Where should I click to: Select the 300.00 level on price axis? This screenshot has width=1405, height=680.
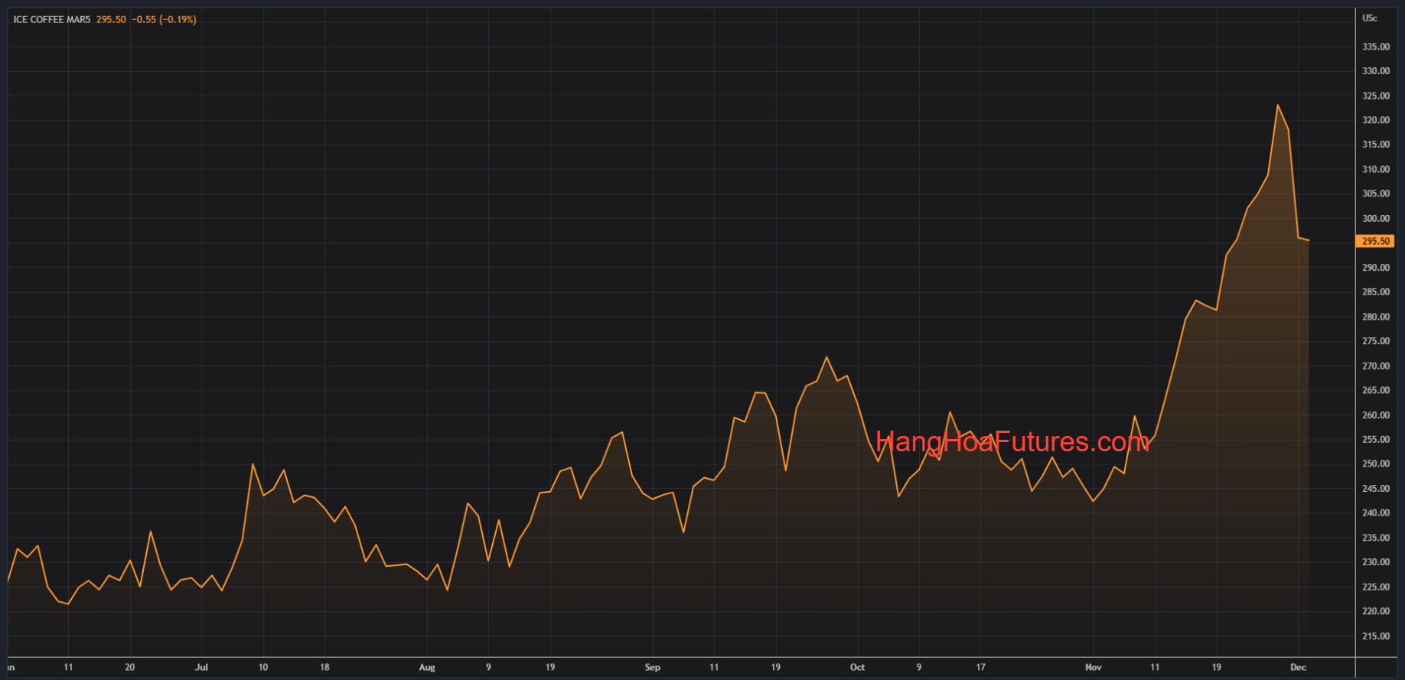click(1375, 218)
